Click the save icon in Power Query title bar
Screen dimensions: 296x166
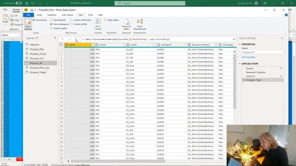tap(32, 10)
